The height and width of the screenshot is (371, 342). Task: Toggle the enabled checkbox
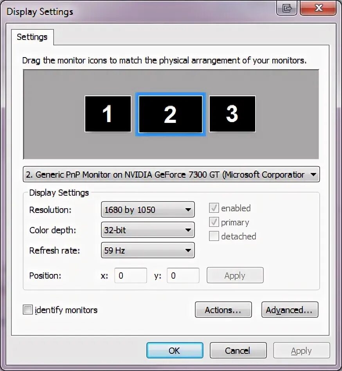click(214, 208)
